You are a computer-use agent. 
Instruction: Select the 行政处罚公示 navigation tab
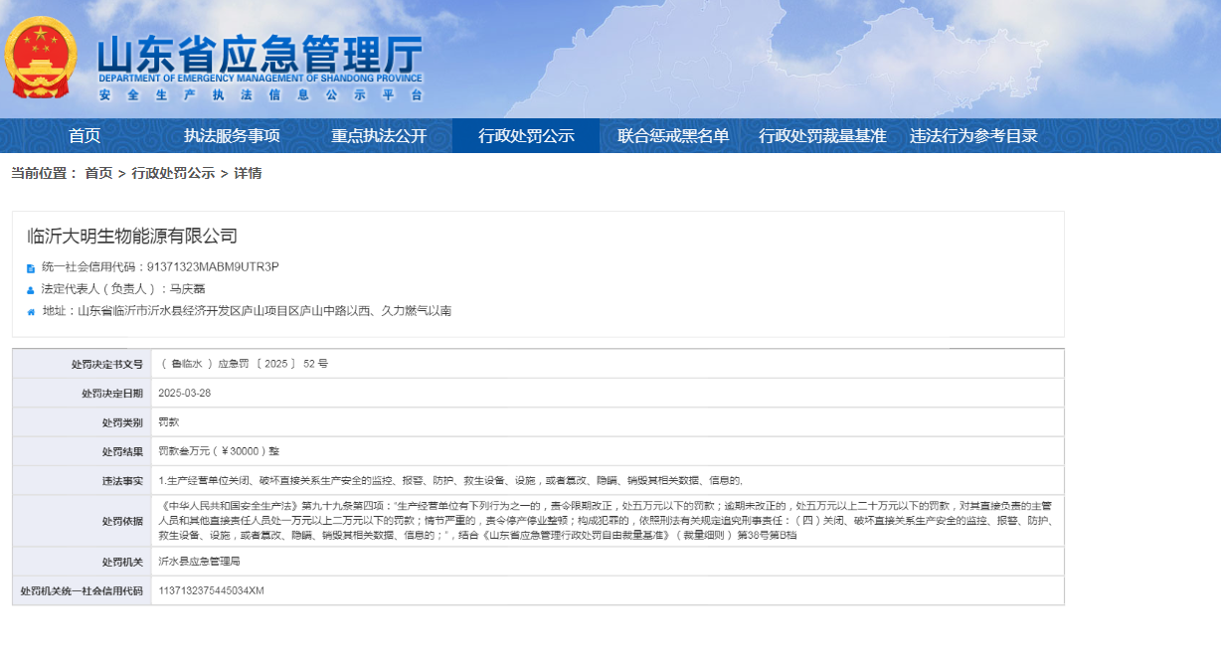point(526,136)
